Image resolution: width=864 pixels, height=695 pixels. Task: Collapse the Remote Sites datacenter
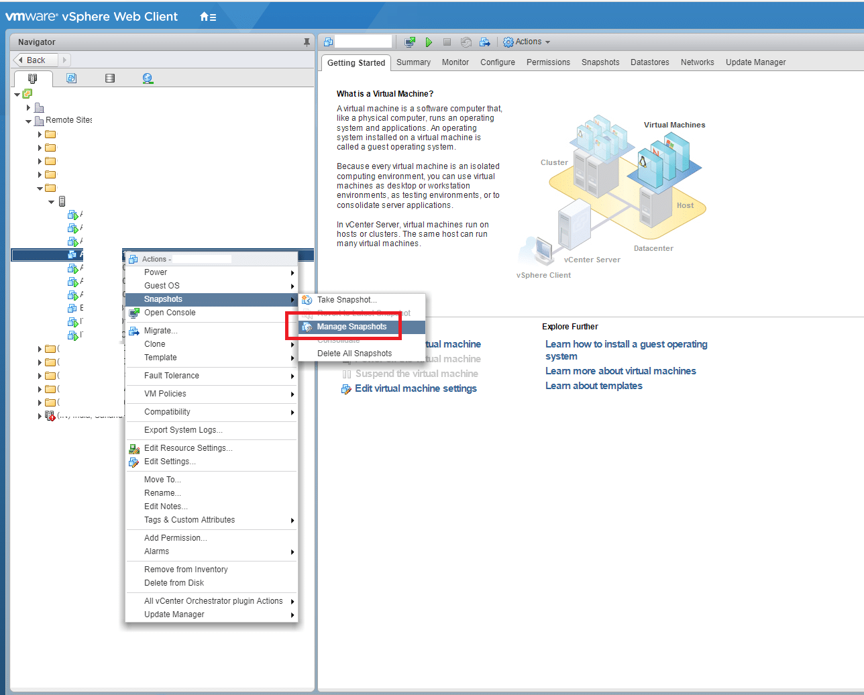[x=29, y=121]
